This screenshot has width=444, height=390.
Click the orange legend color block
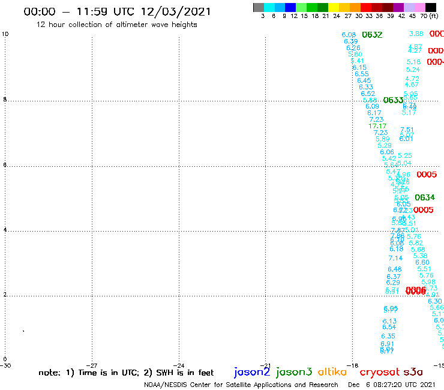tap(355, 7)
